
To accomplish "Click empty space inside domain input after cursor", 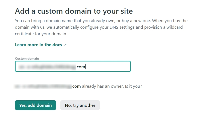I will coord(108,66).
